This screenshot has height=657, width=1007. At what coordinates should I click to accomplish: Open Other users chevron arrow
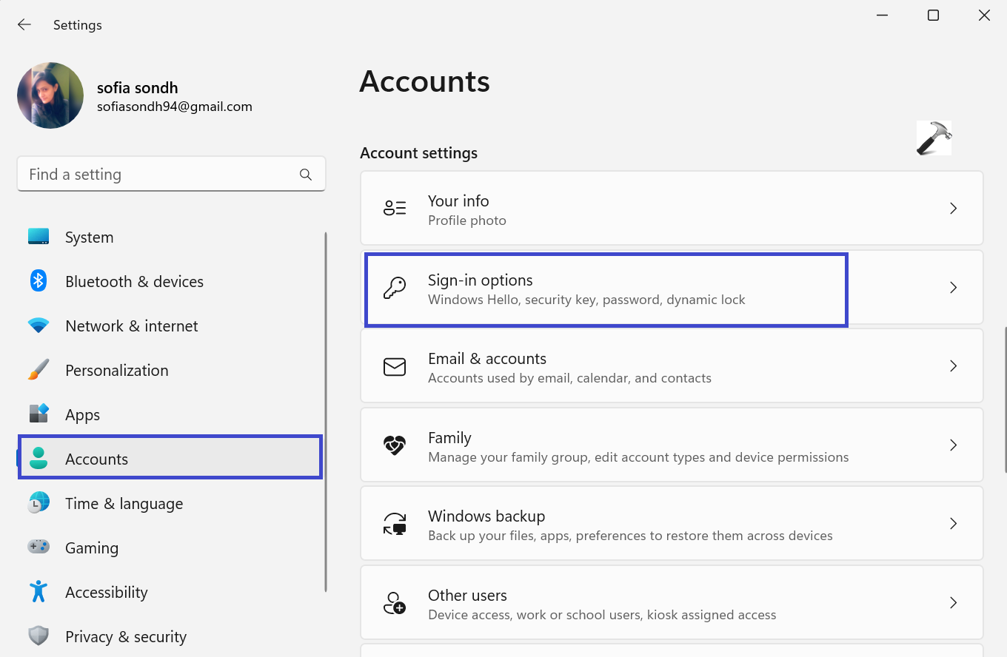[953, 603]
